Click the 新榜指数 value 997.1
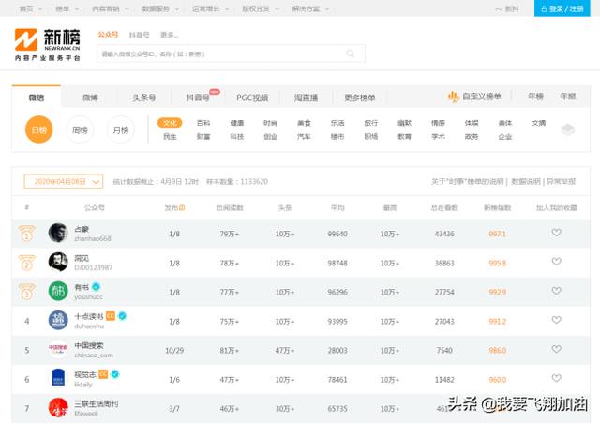Viewport: 600px width, 424px height. pos(497,234)
